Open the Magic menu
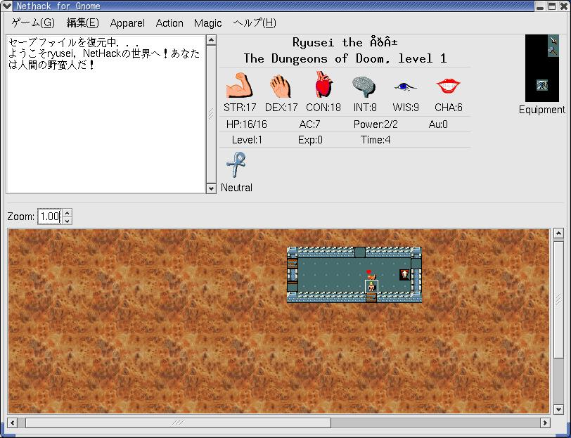 pos(207,23)
